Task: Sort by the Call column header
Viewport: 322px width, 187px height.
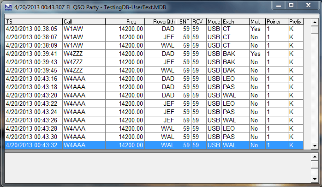Action: [84, 22]
